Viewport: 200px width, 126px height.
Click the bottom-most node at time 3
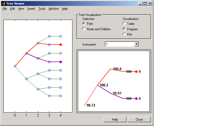click(x=49, y=96)
